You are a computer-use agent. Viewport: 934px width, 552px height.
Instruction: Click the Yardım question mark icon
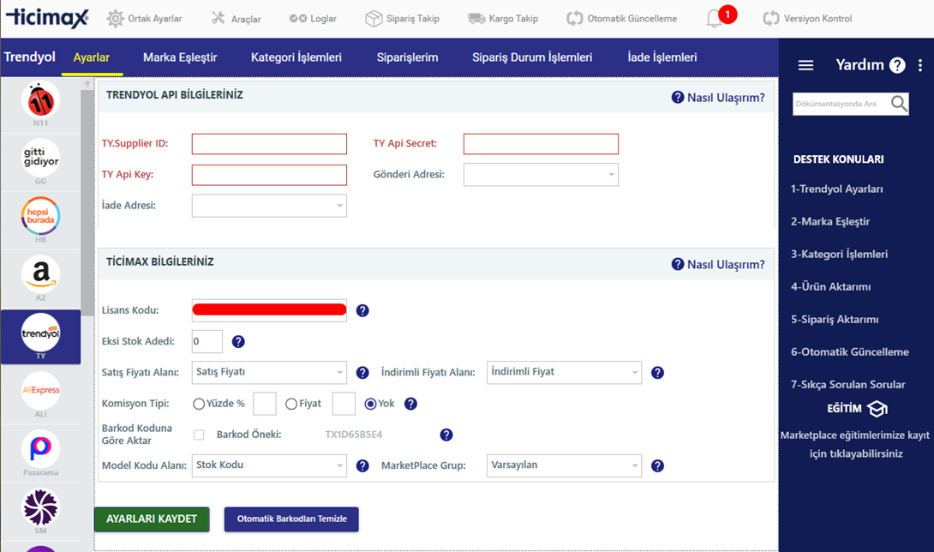pyautogui.click(x=897, y=65)
